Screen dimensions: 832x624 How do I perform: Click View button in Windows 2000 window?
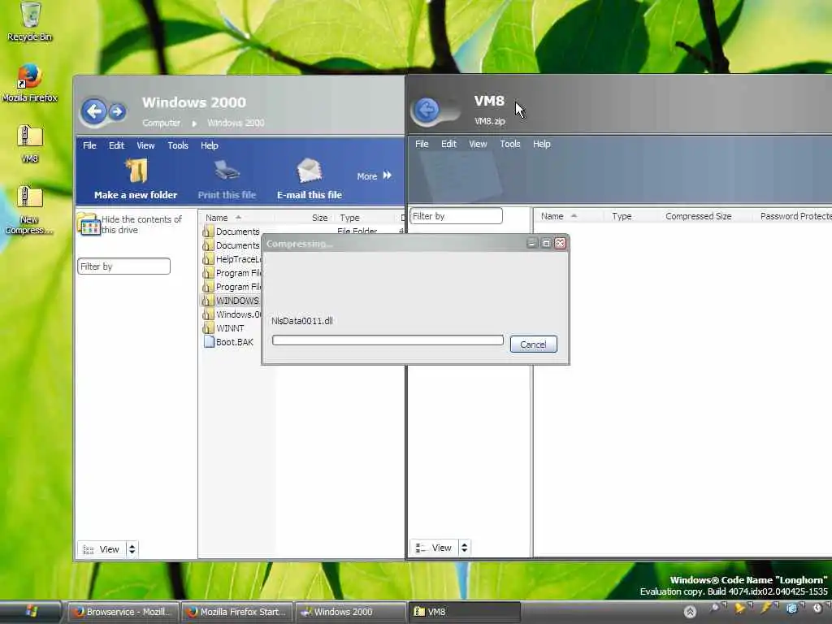pyautogui.click(x=102, y=549)
